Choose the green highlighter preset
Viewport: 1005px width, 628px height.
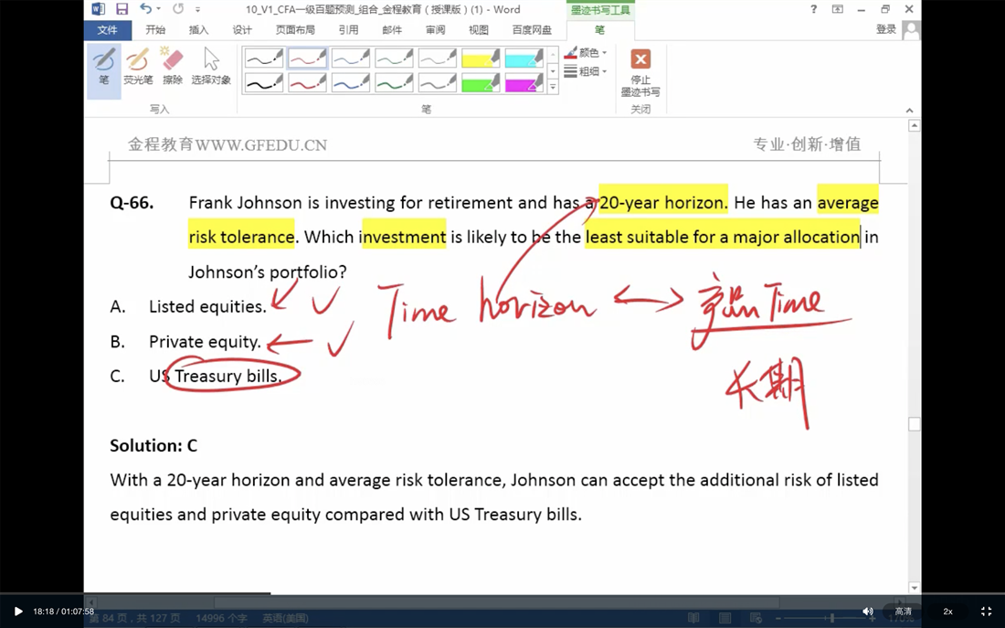pyautogui.click(x=481, y=83)
